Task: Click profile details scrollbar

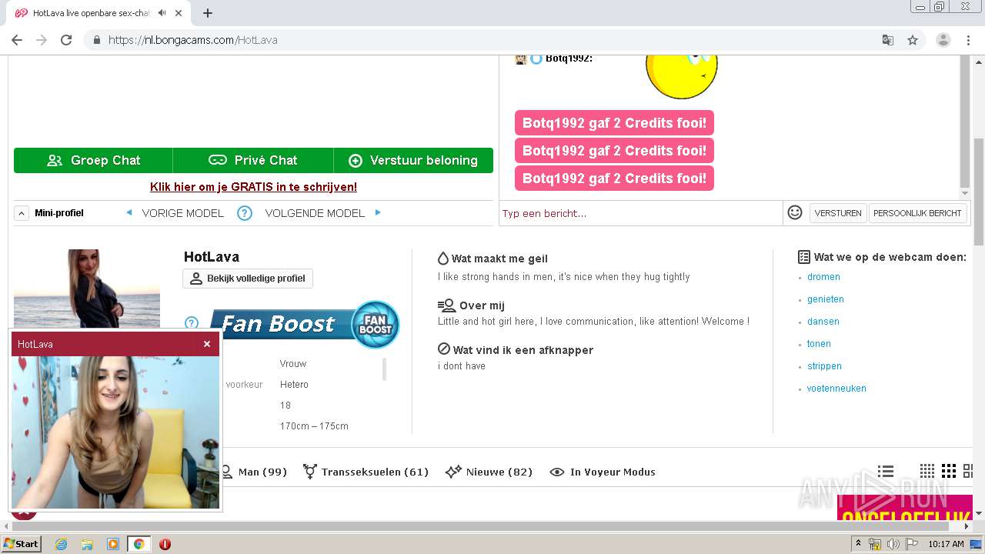Action: click(x=385, y=369)
